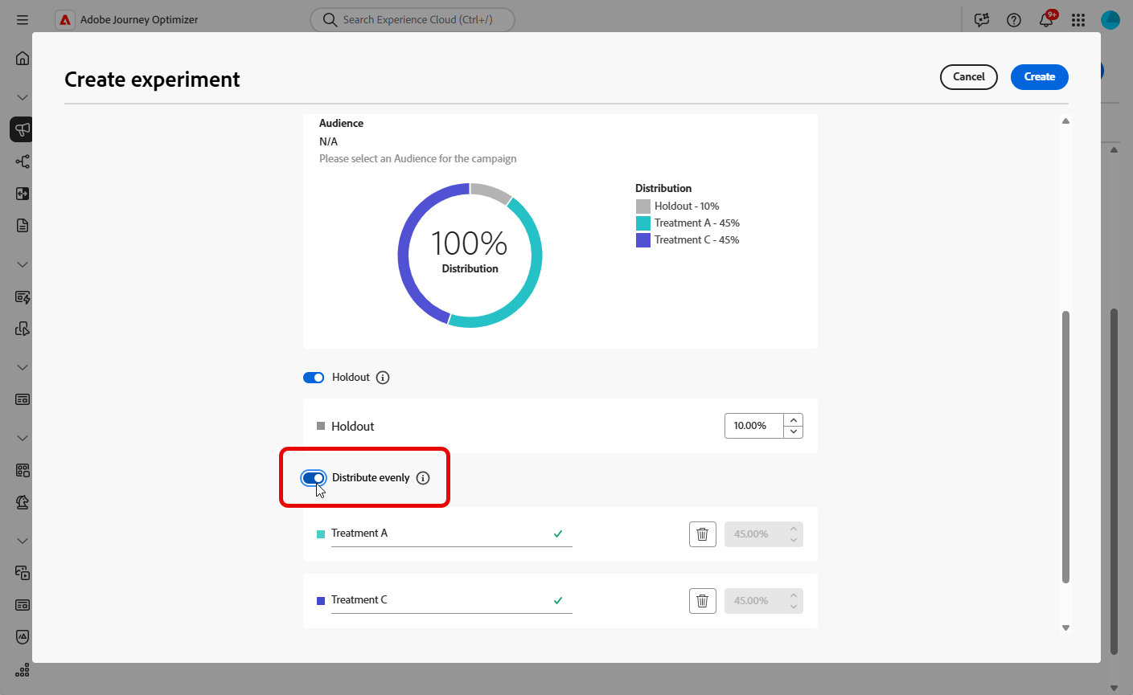Click the Search Experience Cloud box

(413, 20)
